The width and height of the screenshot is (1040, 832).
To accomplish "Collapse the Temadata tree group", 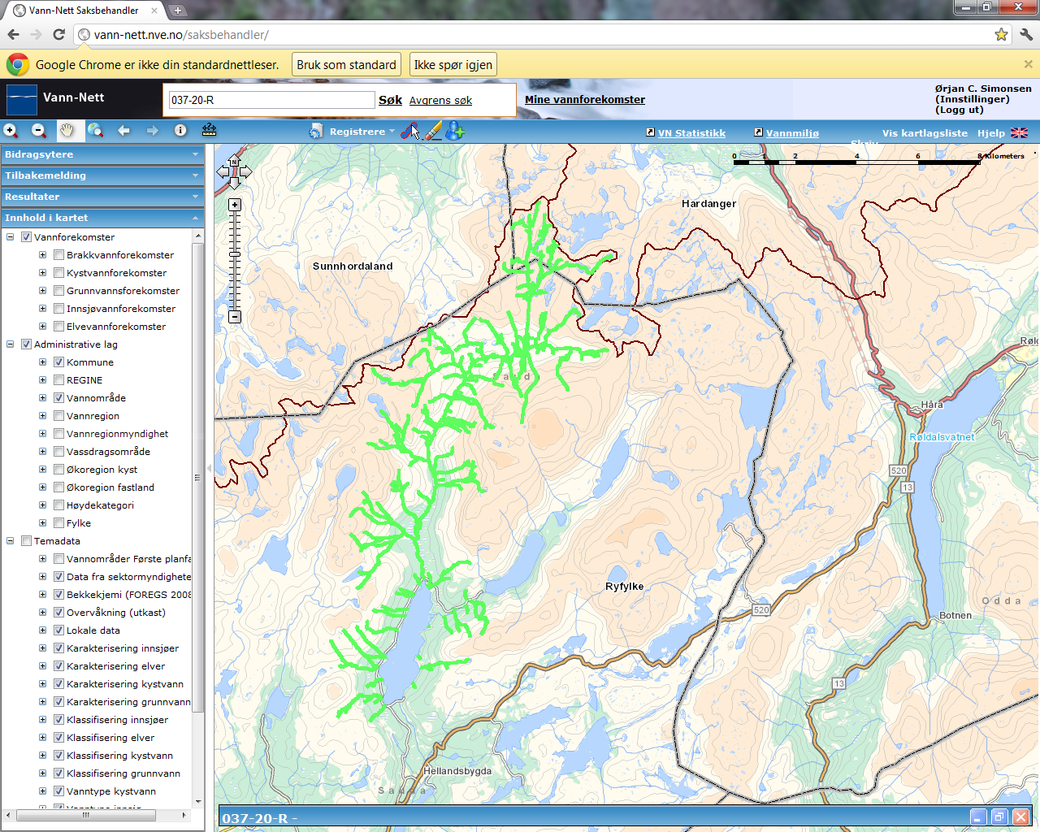I will point(11,541).
